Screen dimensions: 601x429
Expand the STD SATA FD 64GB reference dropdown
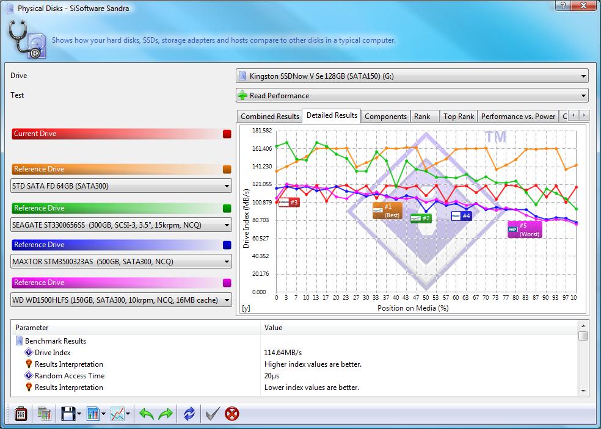pos(121,186)
